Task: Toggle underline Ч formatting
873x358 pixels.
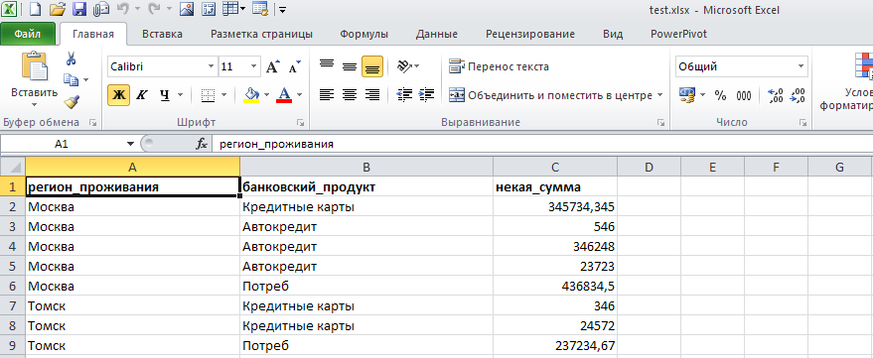Action: [x=164, y=95]
